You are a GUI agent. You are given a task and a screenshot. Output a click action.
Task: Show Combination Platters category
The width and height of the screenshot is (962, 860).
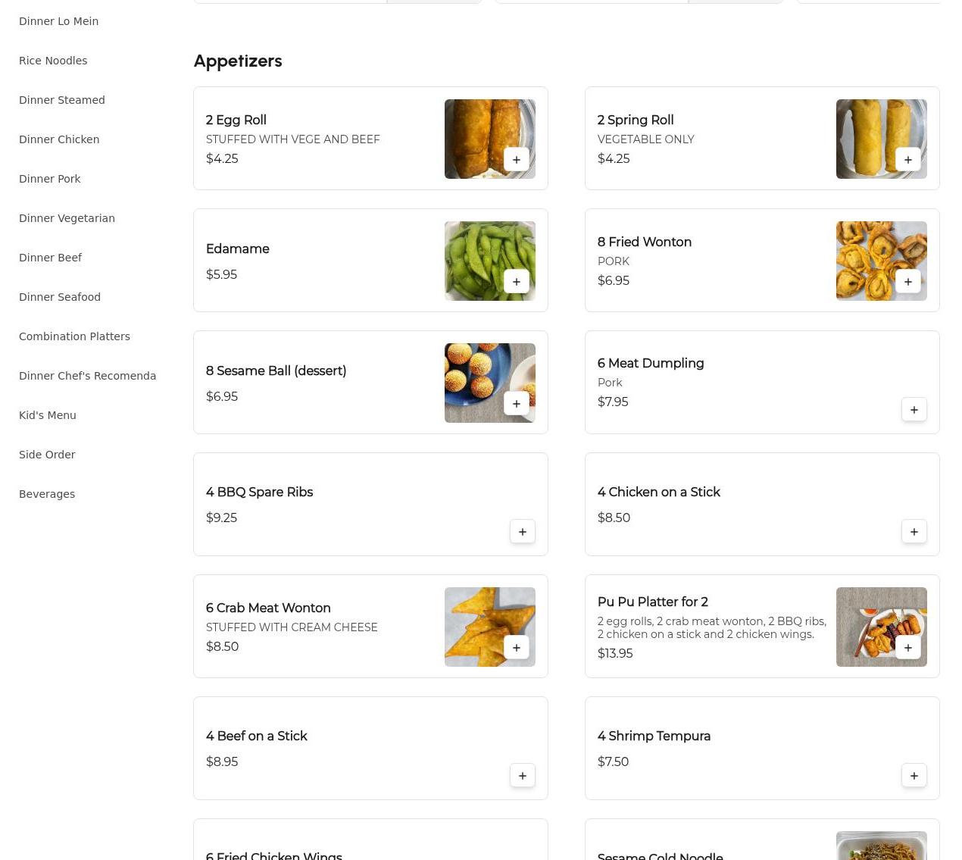click(74, 336)
